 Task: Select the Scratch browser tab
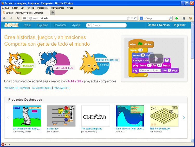click(x=25, y=13)
